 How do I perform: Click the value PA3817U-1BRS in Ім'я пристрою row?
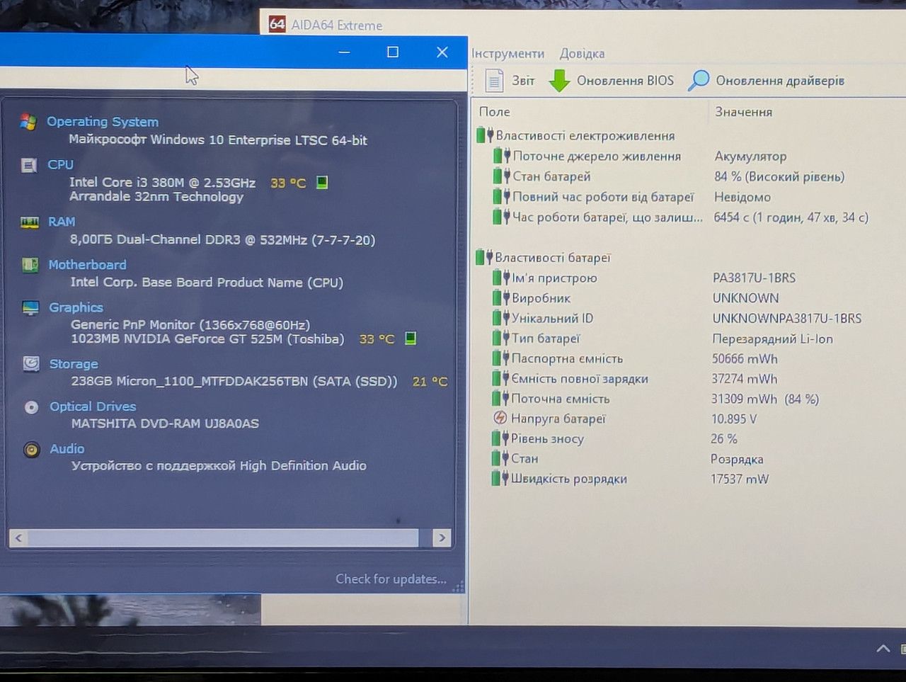(754, 278)
